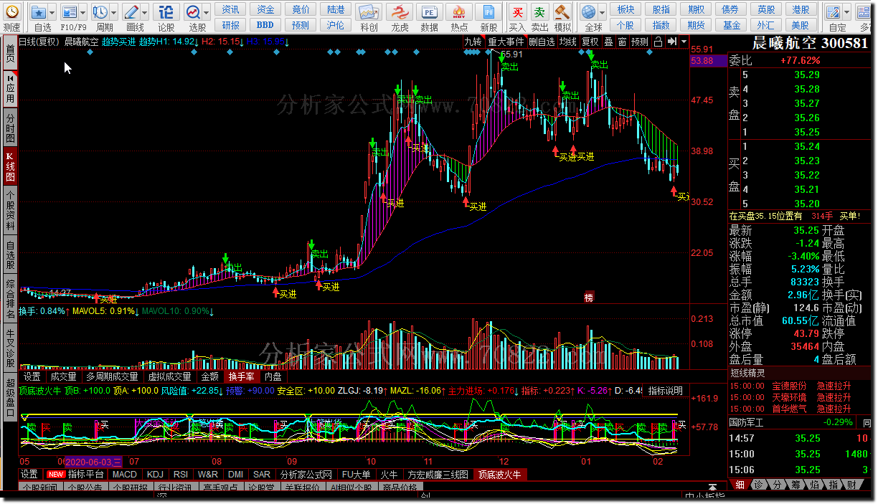Open the 模拟 simulation gavel icon
The width and height of the screenshot is (878, 504).
[x=562, y=13]
